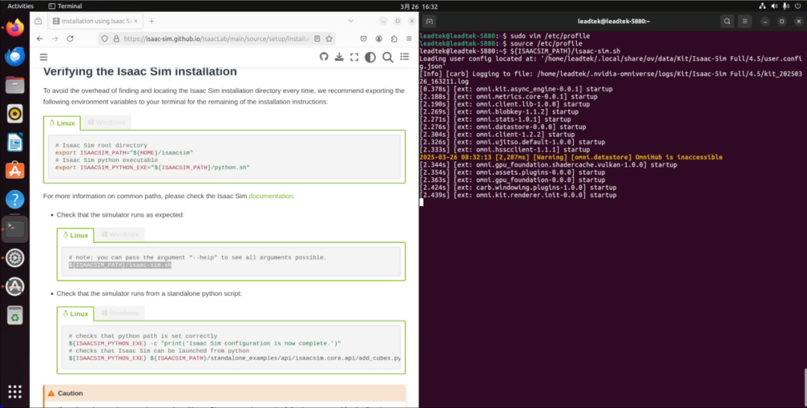
Task: Go back in Firefox
Action: point(40,39)
